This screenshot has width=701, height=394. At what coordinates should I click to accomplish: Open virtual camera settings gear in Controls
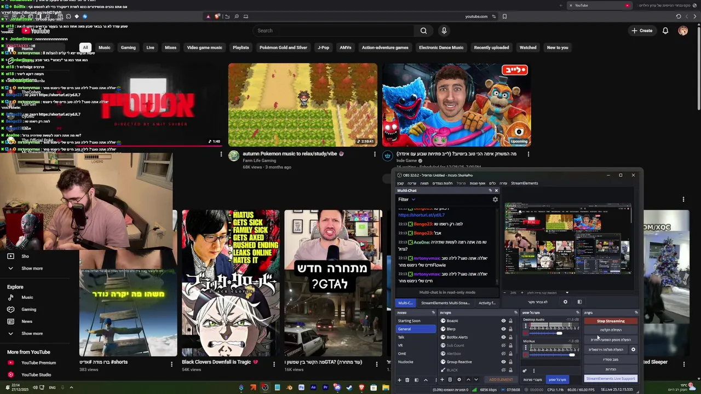633,350
